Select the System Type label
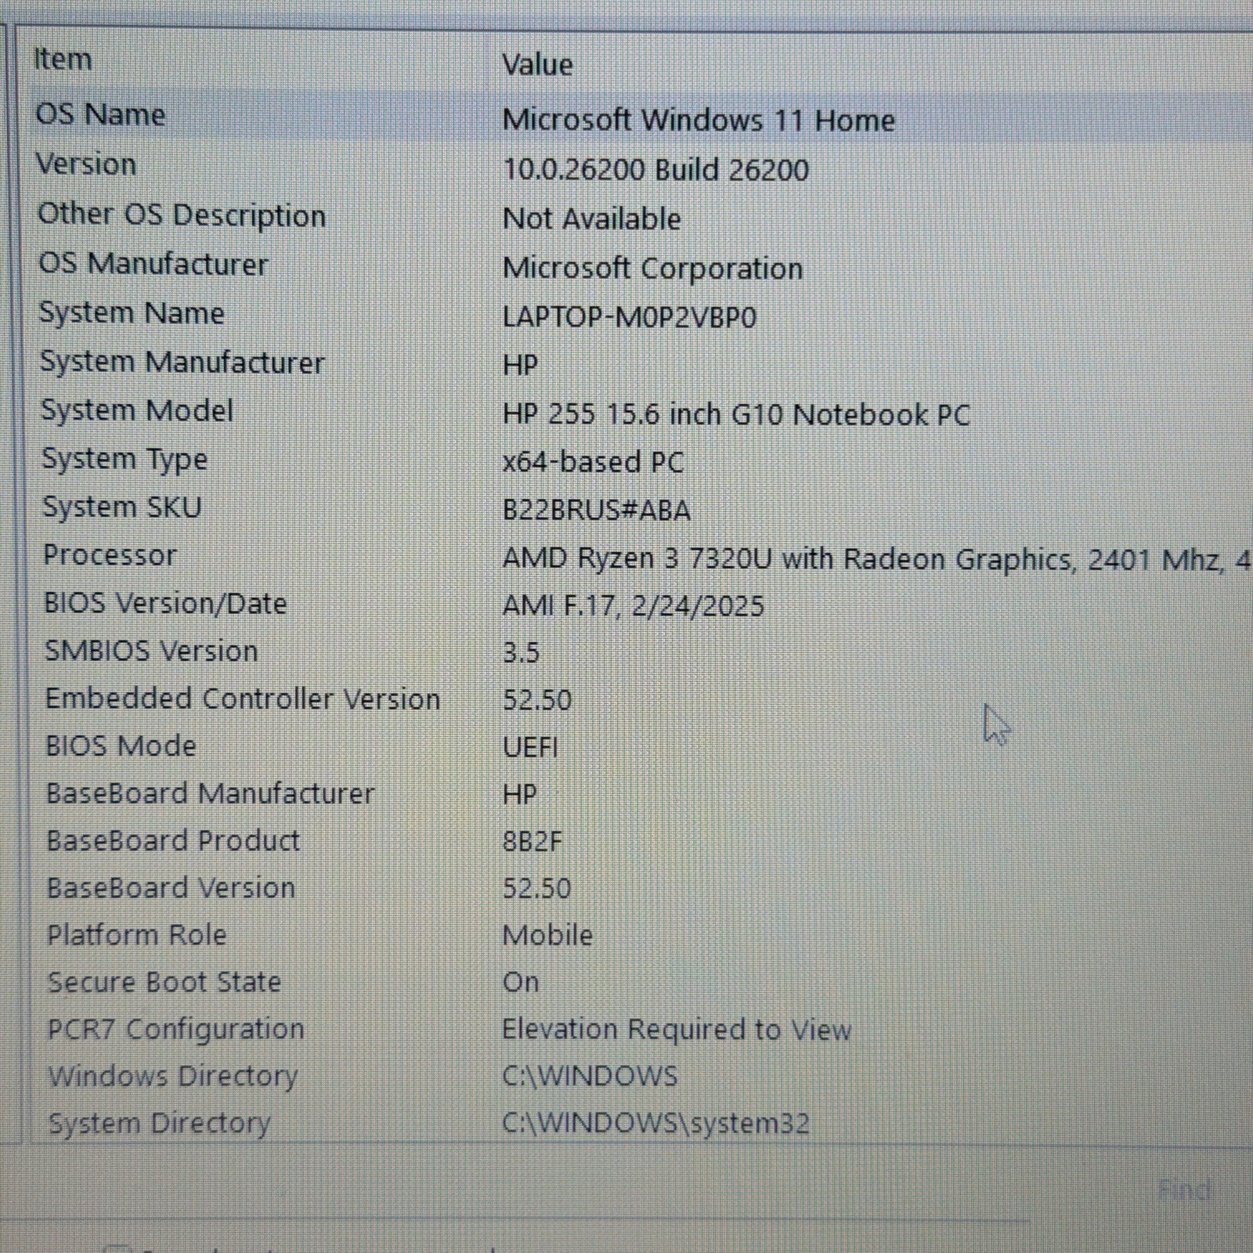 coord(125,459)
